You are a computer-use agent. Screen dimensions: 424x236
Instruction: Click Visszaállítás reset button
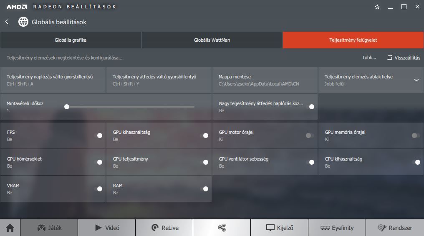[404, 58]
